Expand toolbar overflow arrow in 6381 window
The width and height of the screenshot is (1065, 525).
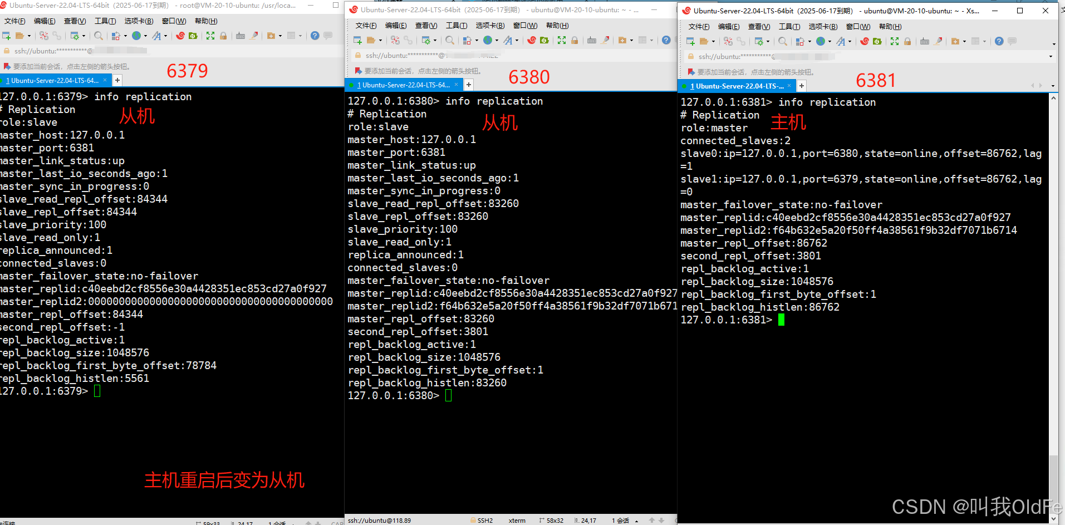click(x=1054, y=44)
